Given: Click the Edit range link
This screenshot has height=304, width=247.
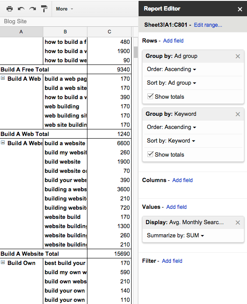Looking at the screenshot, I should 208,25.
